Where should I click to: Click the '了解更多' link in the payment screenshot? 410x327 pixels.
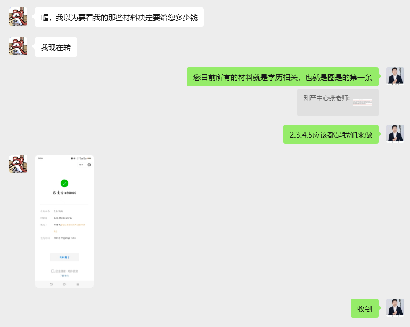(x=64, y=276)
